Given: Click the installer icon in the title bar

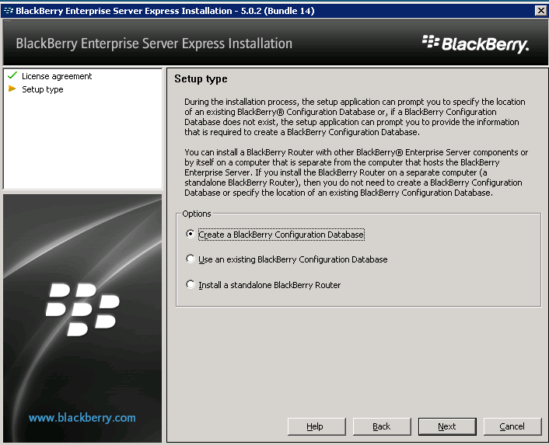Looking at the screenshot, I should click(8, 10).
